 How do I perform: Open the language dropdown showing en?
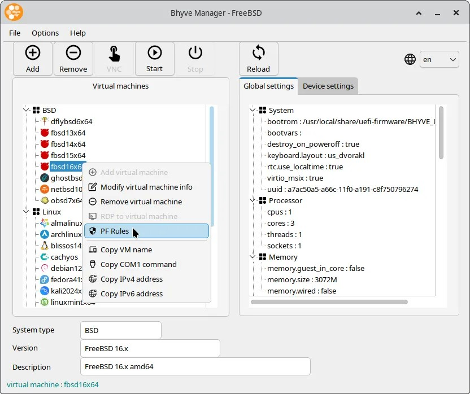tap(439, 59)
